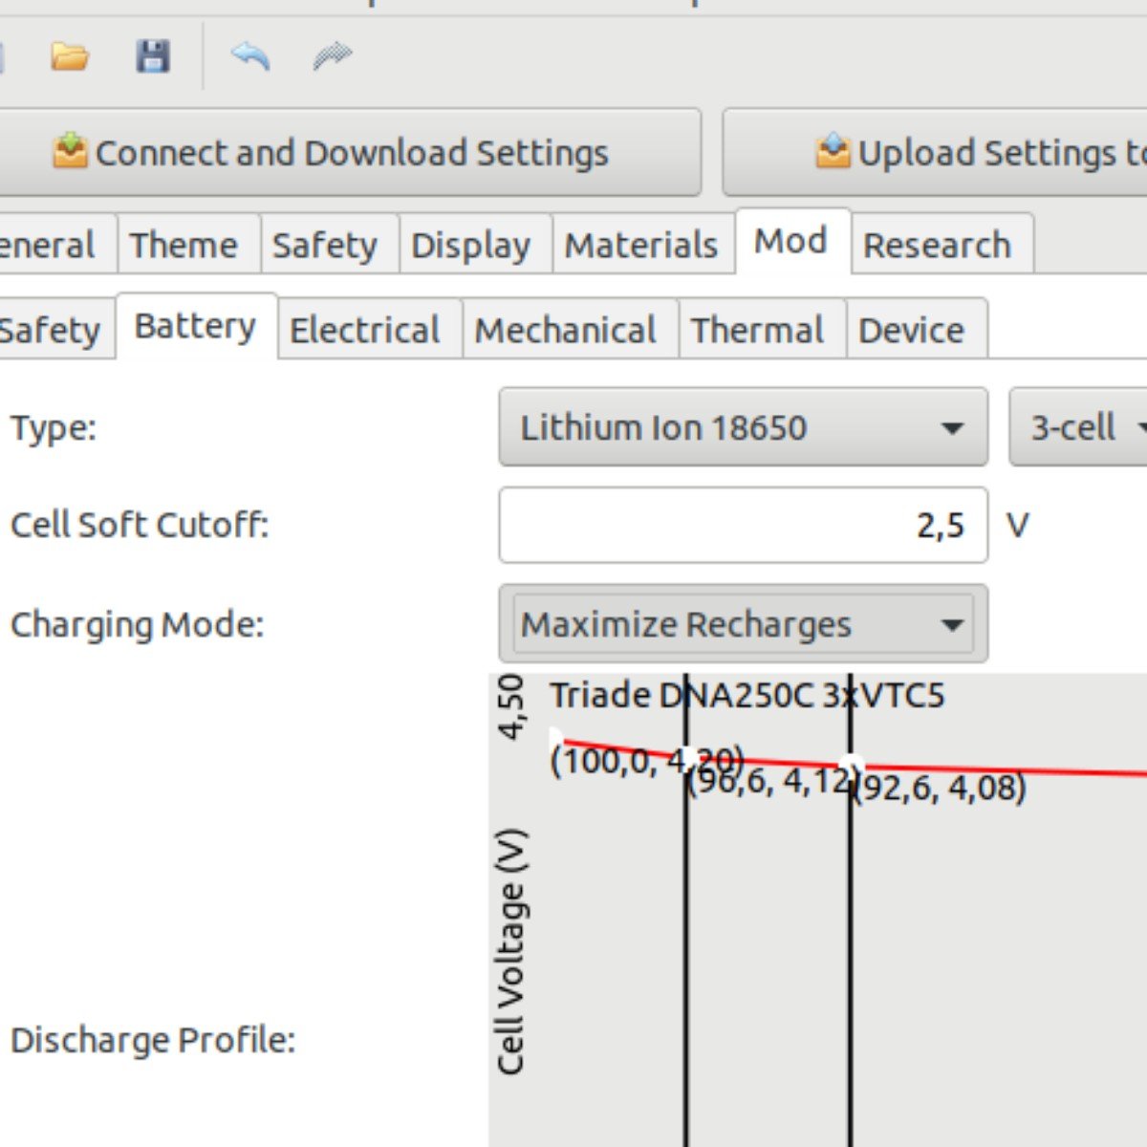The width and height of the screenshot is (1147, 1147).
Task: Click the open folder icon in toolbar
Action: [x=70, y=57]
